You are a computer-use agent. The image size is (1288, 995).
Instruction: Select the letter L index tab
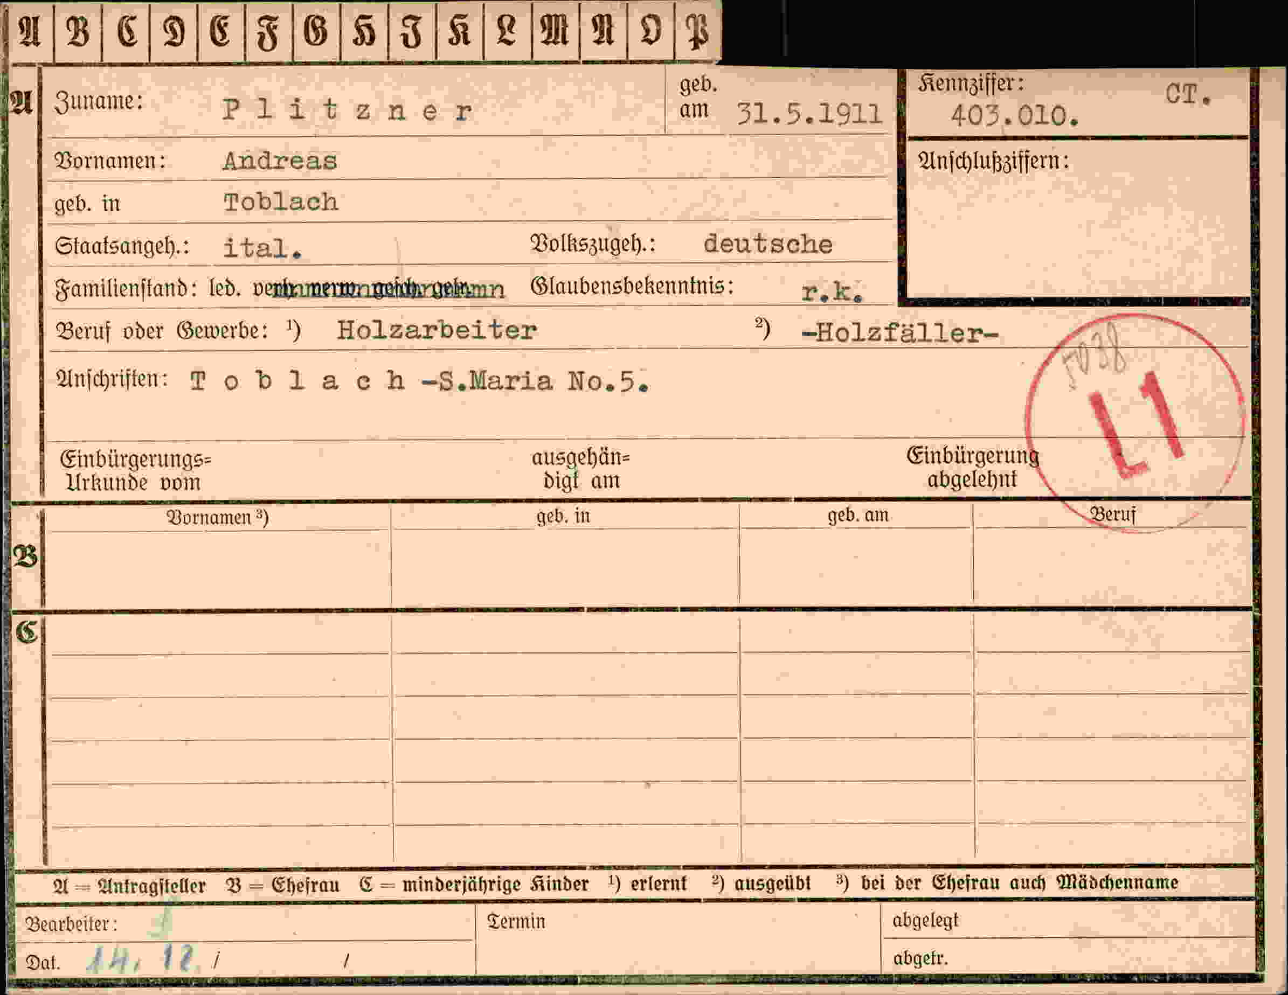(507, 31)
